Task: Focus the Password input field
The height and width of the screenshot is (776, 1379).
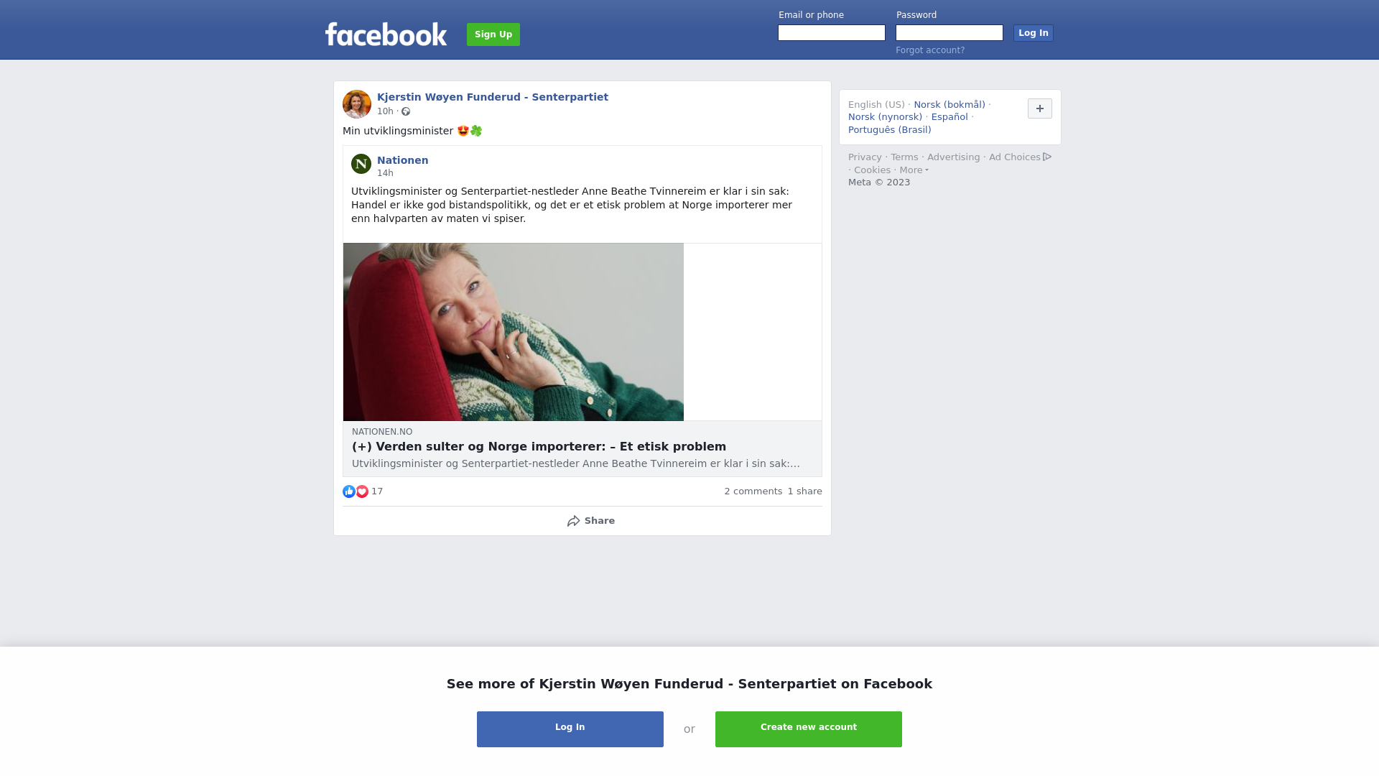Action: pos(949,33)
